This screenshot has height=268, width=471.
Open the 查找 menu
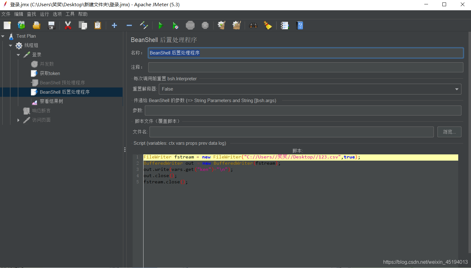31,14
